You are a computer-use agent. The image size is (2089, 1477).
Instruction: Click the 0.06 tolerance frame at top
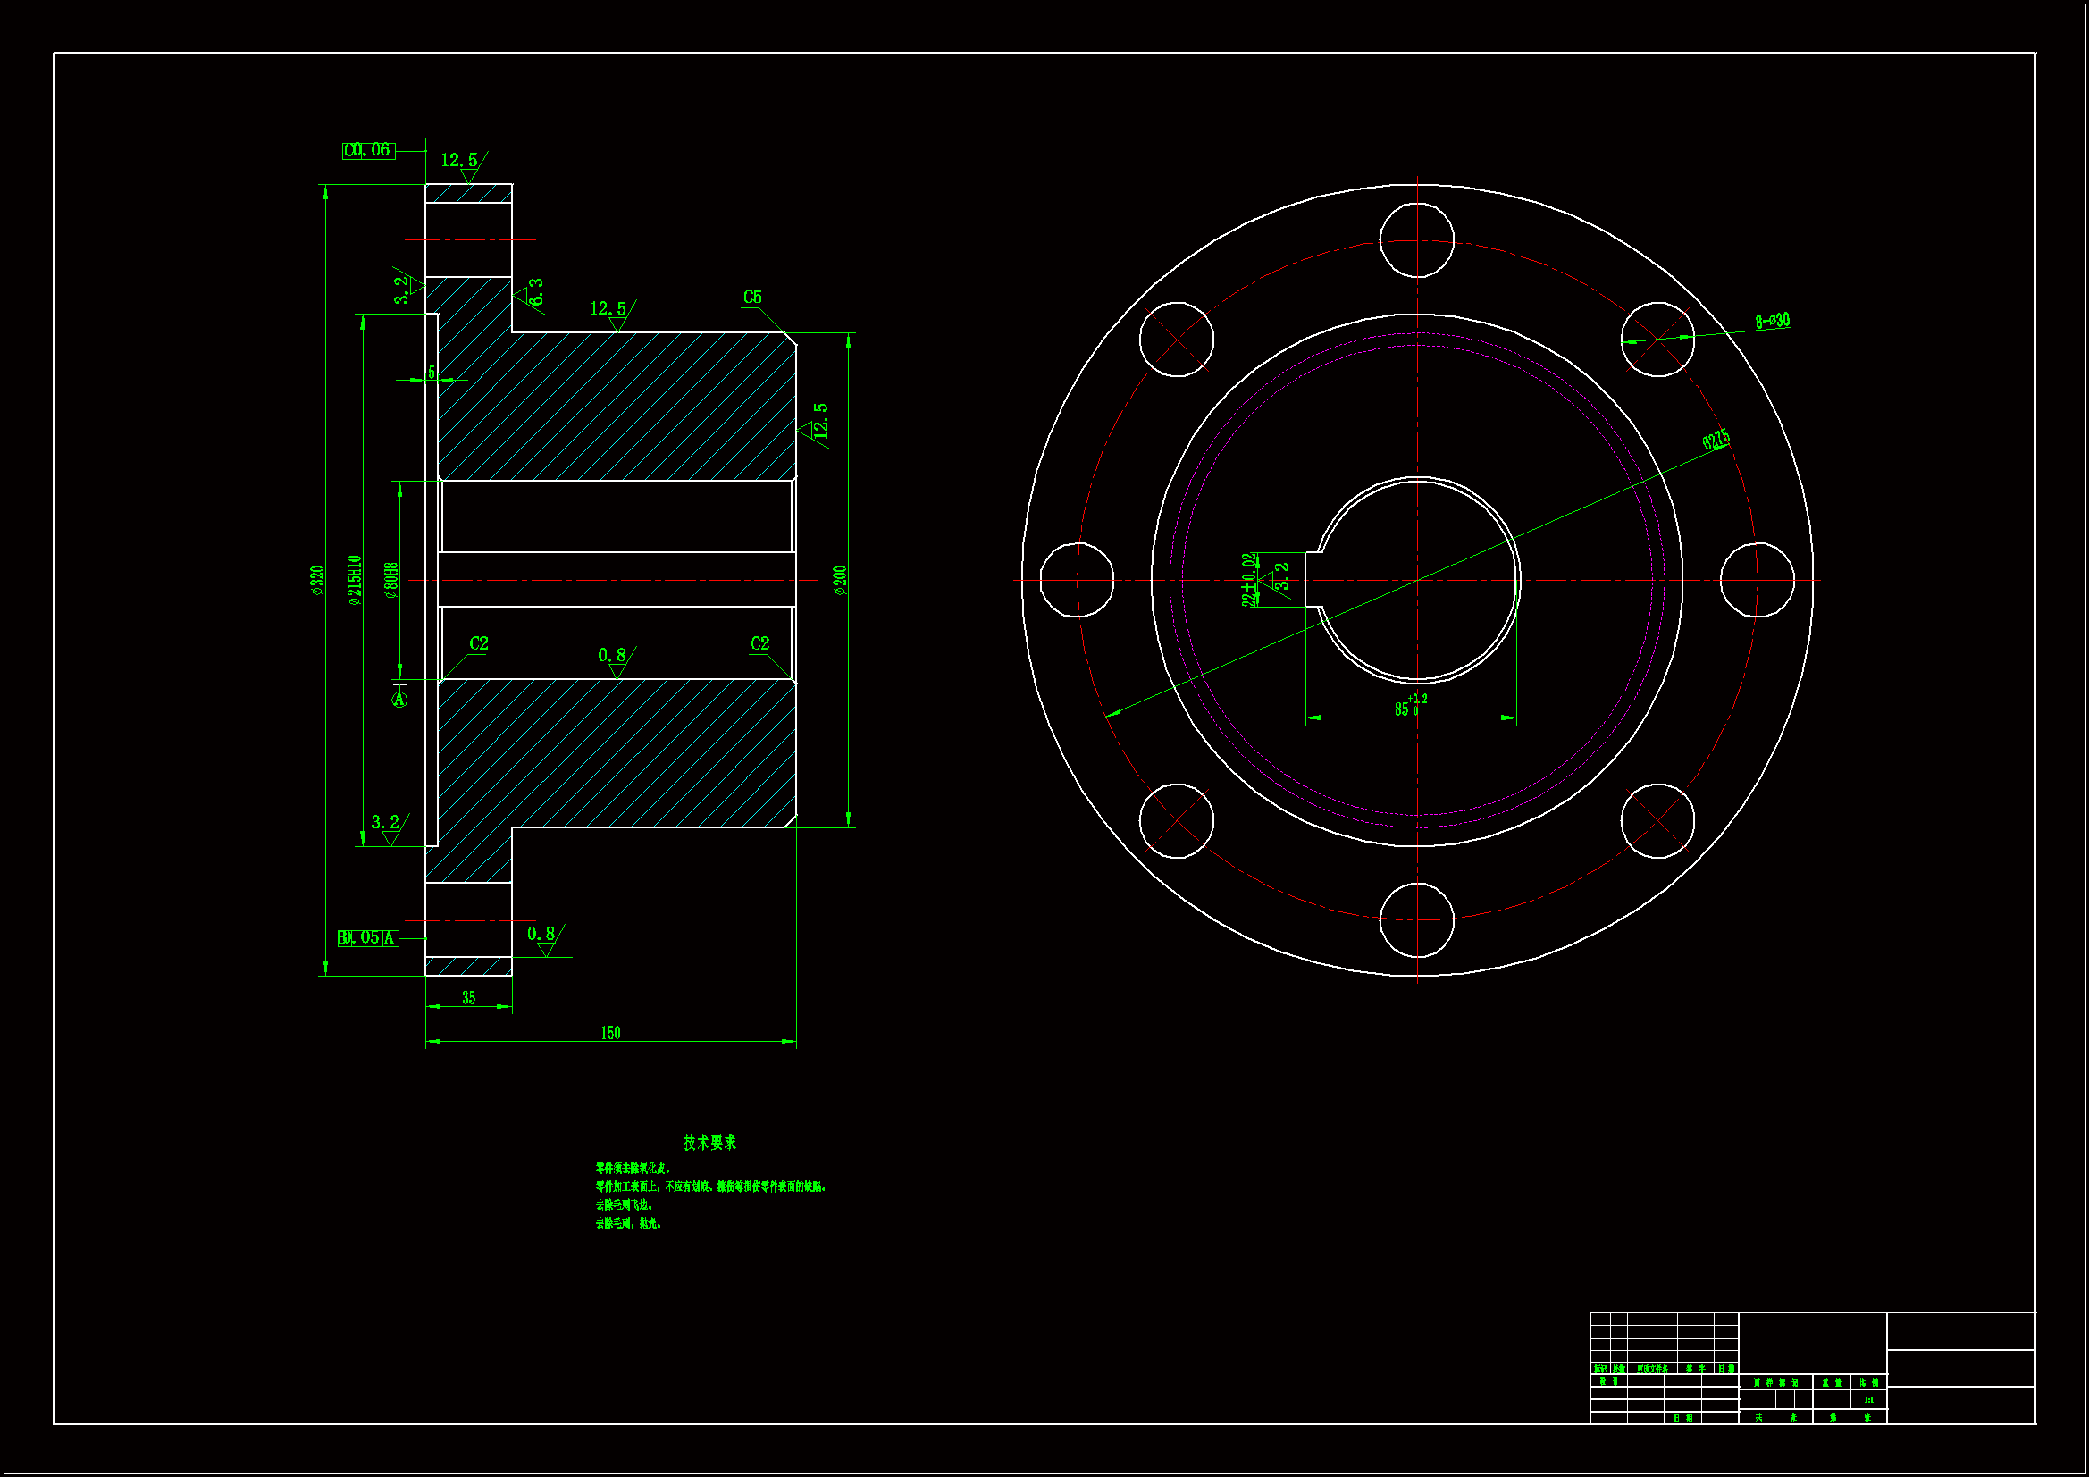[369, 150]
